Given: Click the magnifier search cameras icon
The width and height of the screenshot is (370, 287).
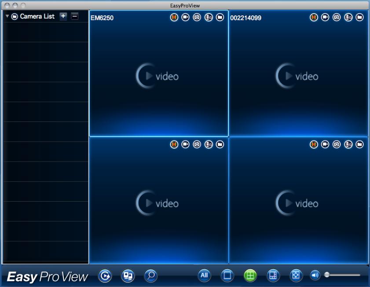Looking at the screenshot, I should 150,276.
